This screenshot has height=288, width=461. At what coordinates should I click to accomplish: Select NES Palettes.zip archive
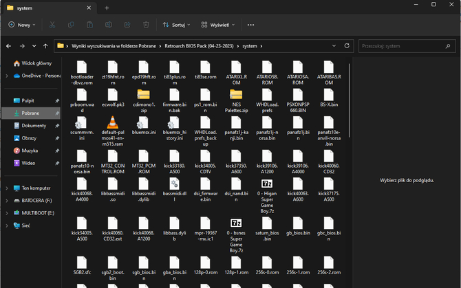(237, 101)
